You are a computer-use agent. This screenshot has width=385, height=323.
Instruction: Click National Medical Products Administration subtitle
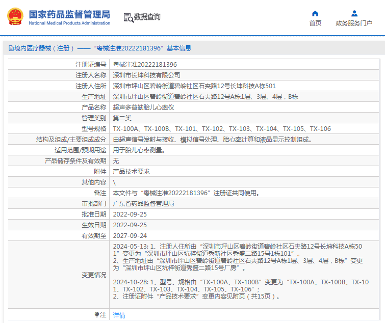click(x=69, y=23)
